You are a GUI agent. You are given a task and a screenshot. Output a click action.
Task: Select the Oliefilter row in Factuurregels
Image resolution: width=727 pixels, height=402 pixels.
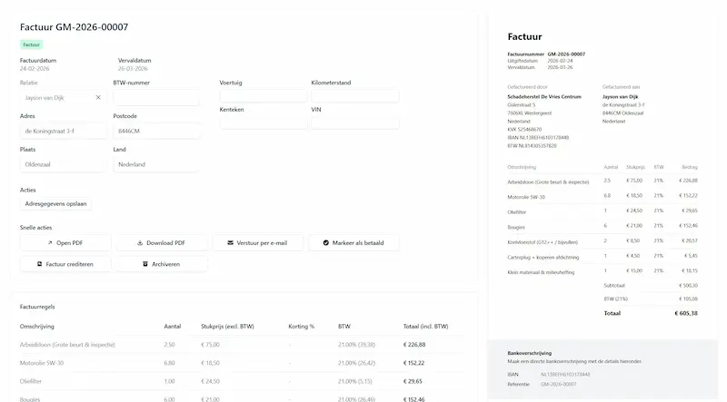243,382
